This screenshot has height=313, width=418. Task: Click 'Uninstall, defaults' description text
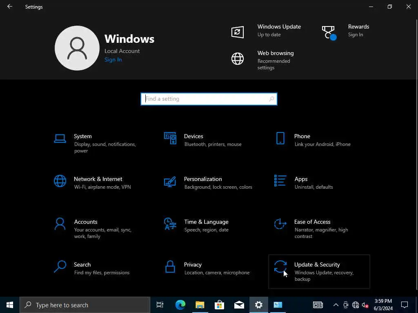click(x=314, y=187)
